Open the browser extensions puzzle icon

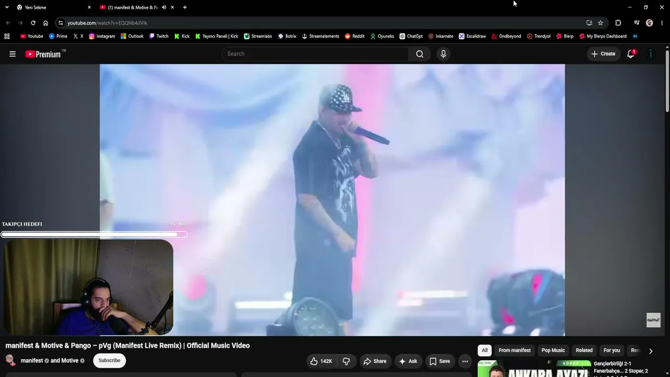618,23
